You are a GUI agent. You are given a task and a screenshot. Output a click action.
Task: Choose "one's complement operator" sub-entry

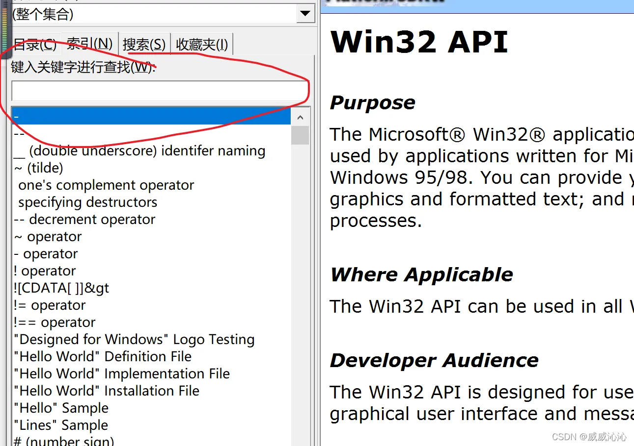tap(106, 185)
